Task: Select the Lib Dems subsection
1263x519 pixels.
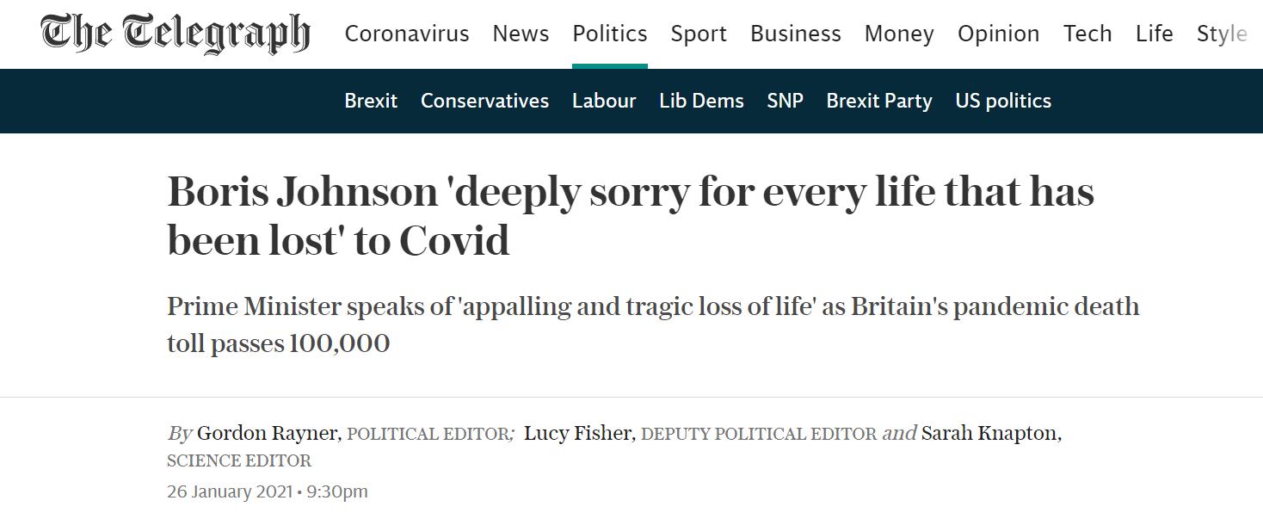Action: [x=701, y=101]
